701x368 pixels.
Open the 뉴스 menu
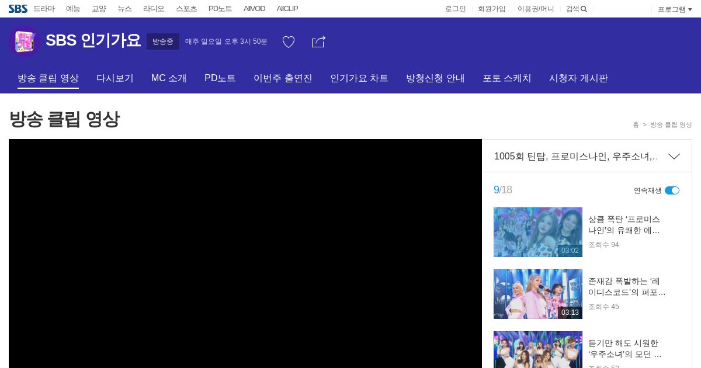coord(124,9)
